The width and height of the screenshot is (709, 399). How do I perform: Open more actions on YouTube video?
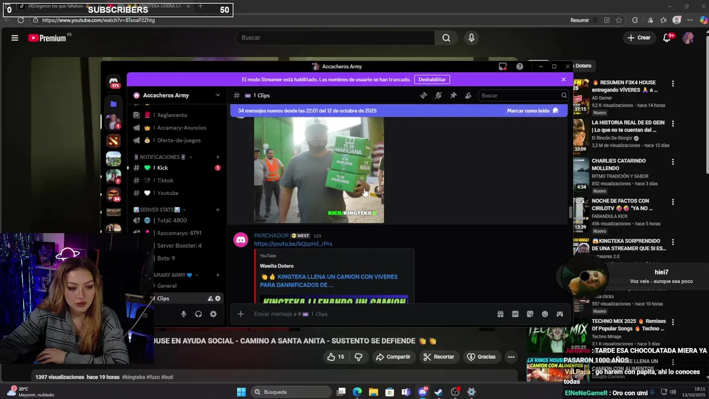(511, 357)
